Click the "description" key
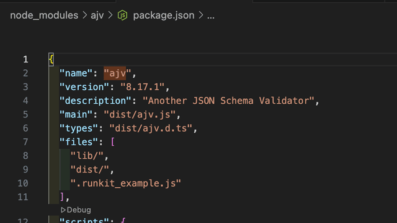 [x=96, y=101]
